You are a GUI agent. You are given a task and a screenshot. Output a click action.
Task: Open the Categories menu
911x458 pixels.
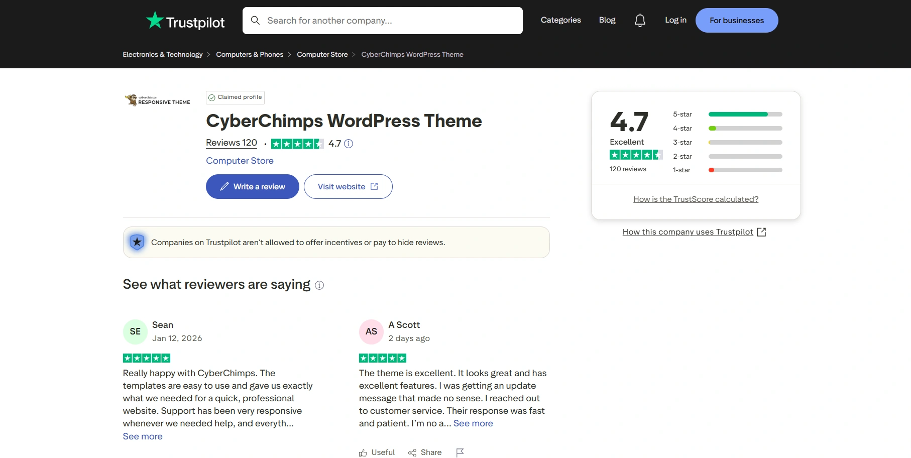(x=561, y=20)
